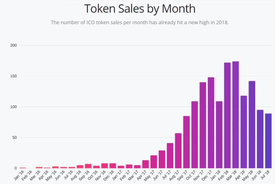Screen dimensions: 275x184
Task: Select the Jun '17 bar
Action: (x=162, y=160)
